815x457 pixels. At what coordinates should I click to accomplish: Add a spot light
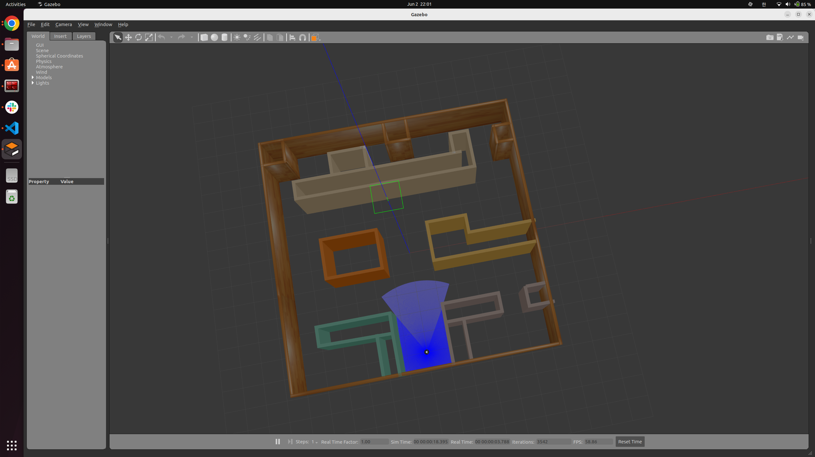247,38
